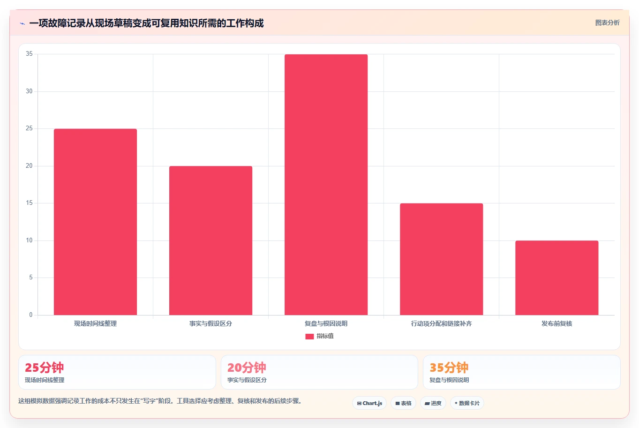
Task: Switch to the 表格 view chip
Action: coord(403,403)
